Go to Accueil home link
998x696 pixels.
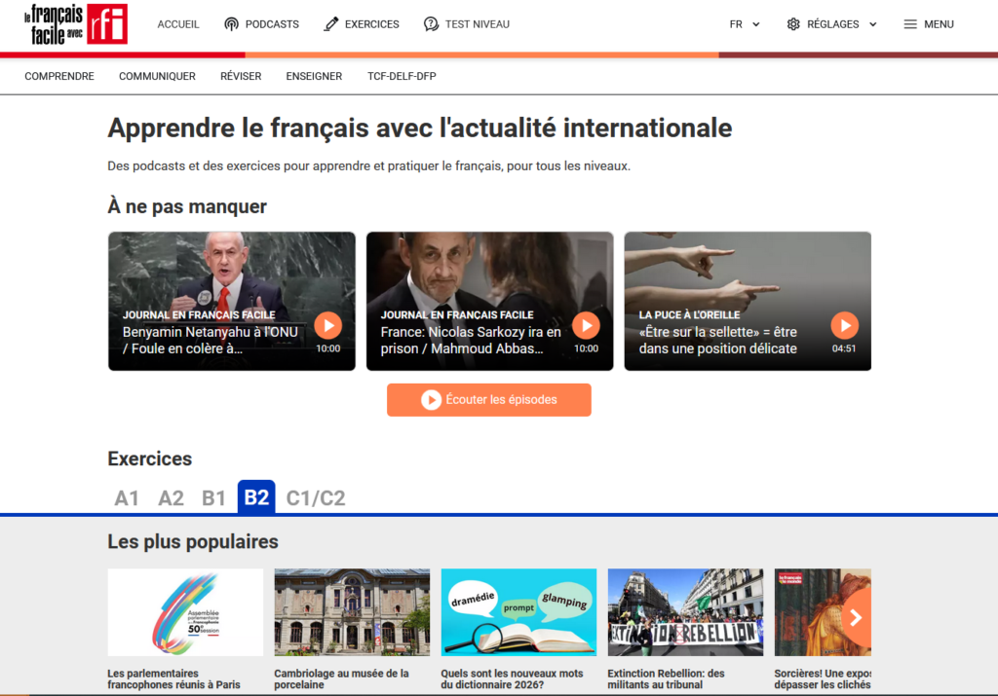coord(178,24)
